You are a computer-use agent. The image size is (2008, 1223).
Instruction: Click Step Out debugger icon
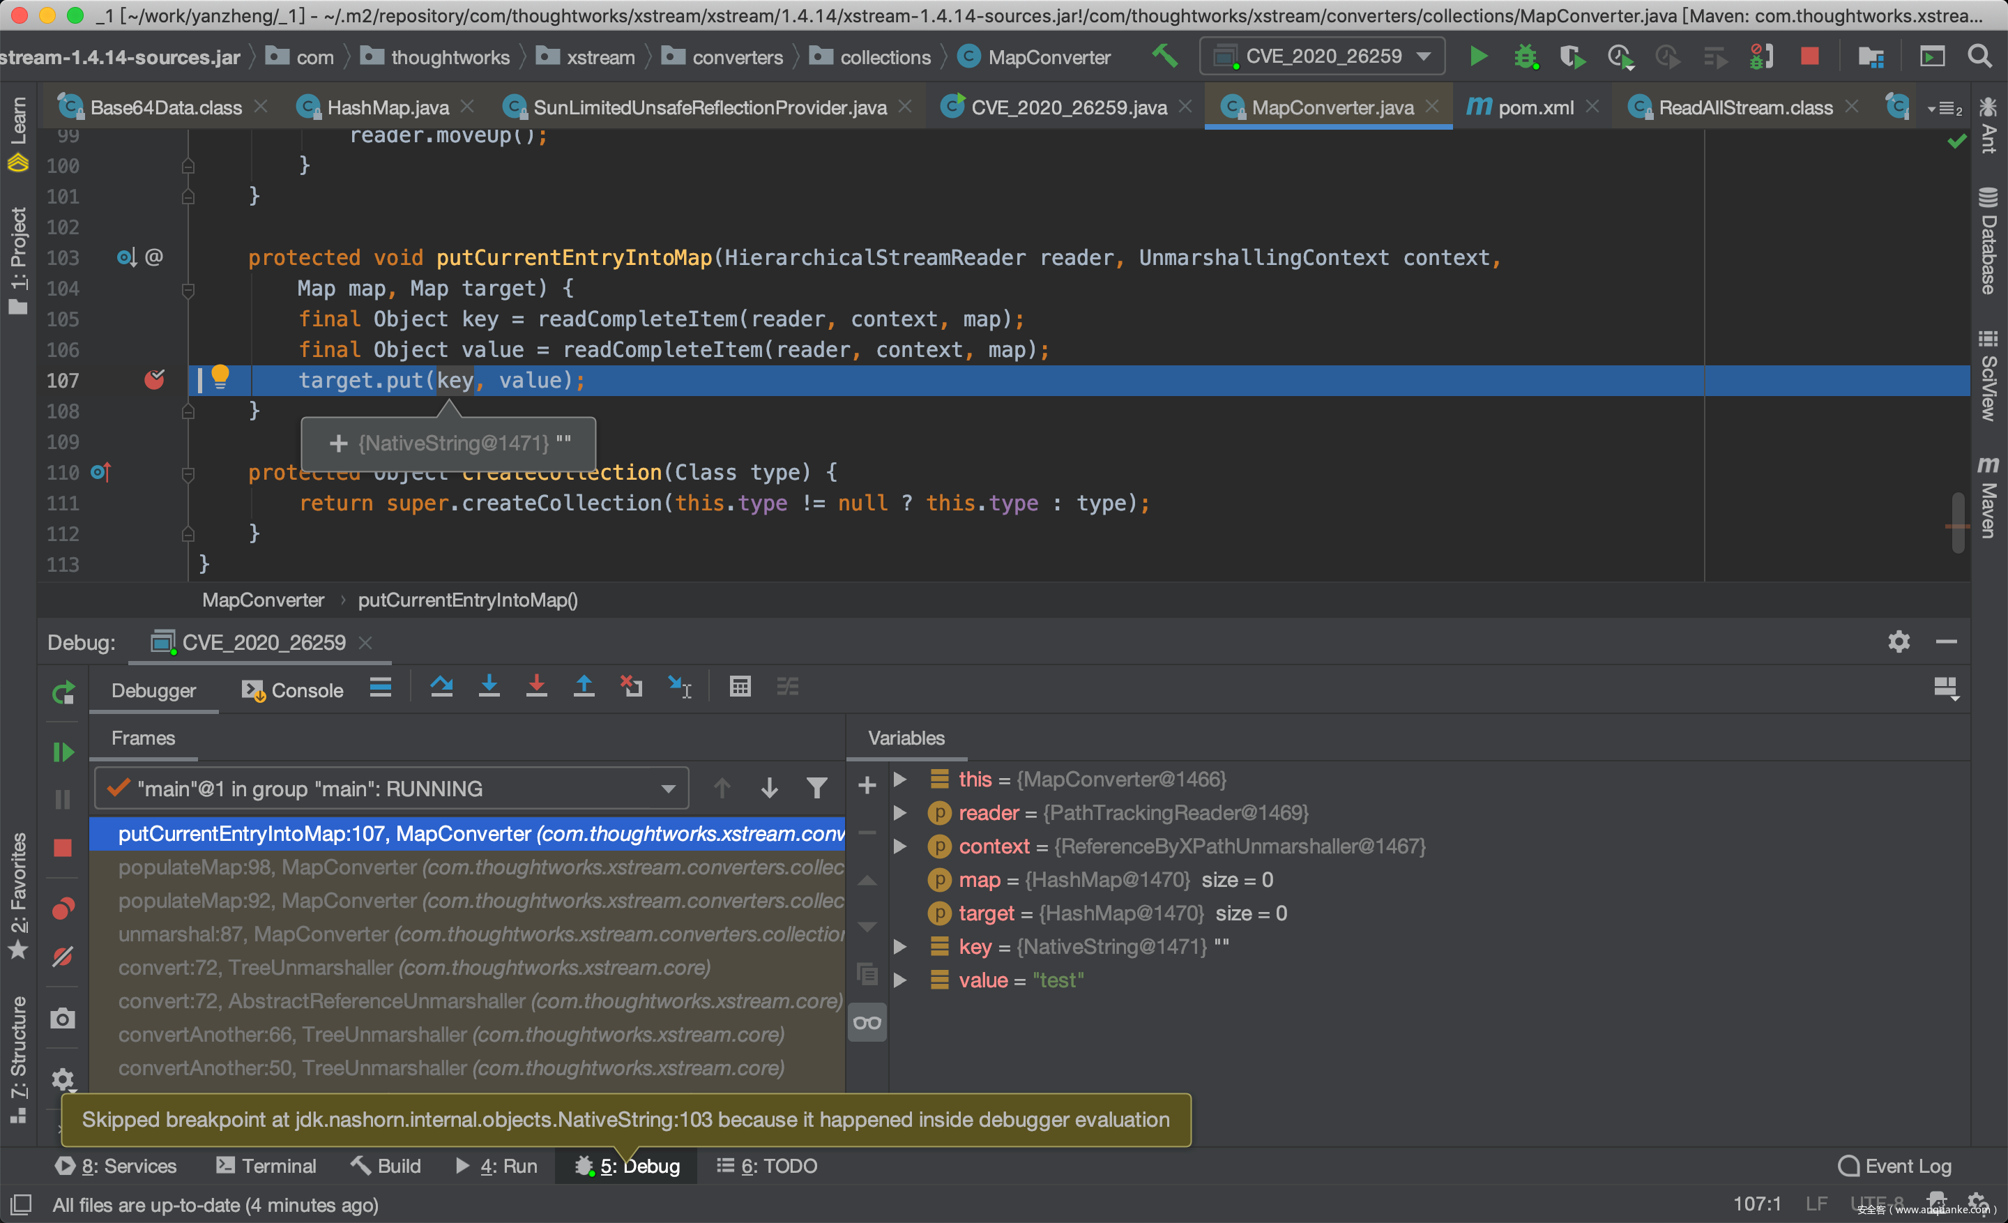tap(584, 687)
